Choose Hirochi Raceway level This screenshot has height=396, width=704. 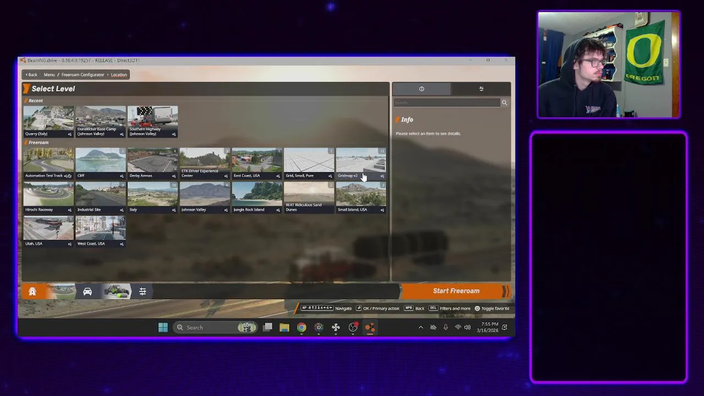[48, 197]
